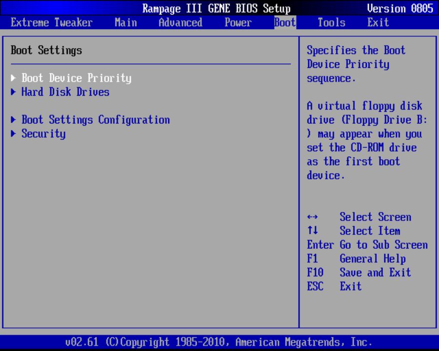Open the Hard Disk Drives submenu
This screenshot has width=439, height=351.
point(65,92)
